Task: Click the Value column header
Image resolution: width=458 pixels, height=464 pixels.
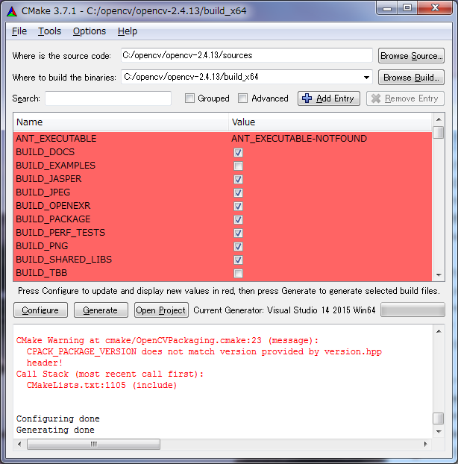Action: [x=330, y=122]
